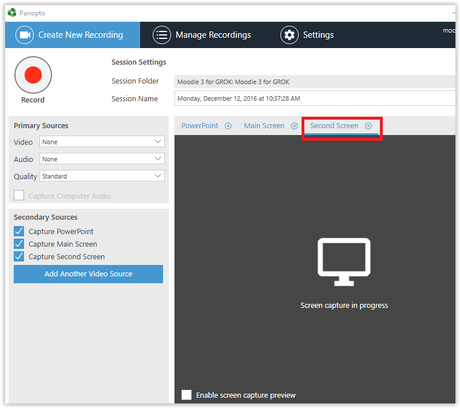Select the Second Screen preview tab
The image size is (460, 408).
[334, 126]
